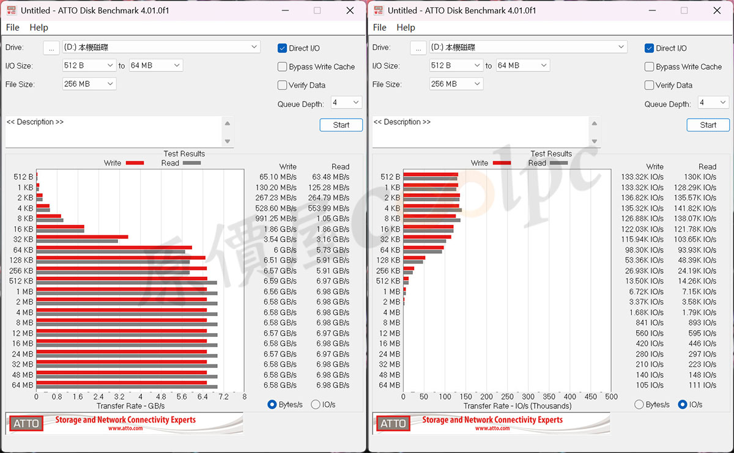Click description scroll up arrow in left window

click(x=228, y=123)
